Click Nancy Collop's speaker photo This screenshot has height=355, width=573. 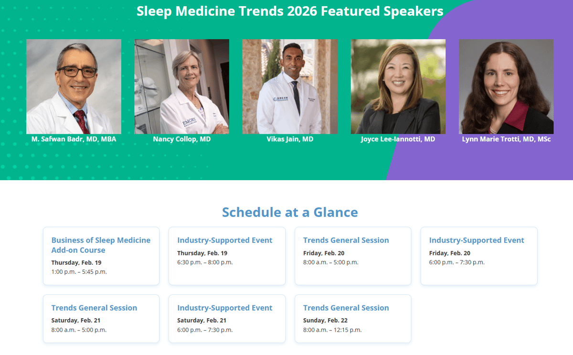coord(181,86)
